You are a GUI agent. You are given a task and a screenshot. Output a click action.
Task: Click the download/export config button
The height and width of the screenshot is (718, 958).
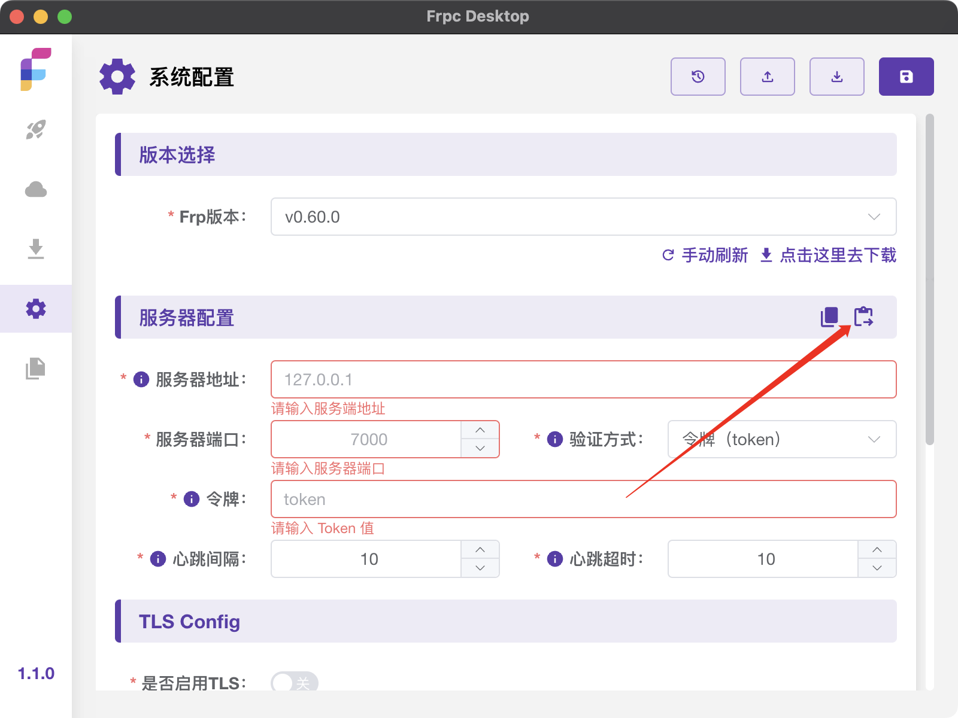(837, 77)
